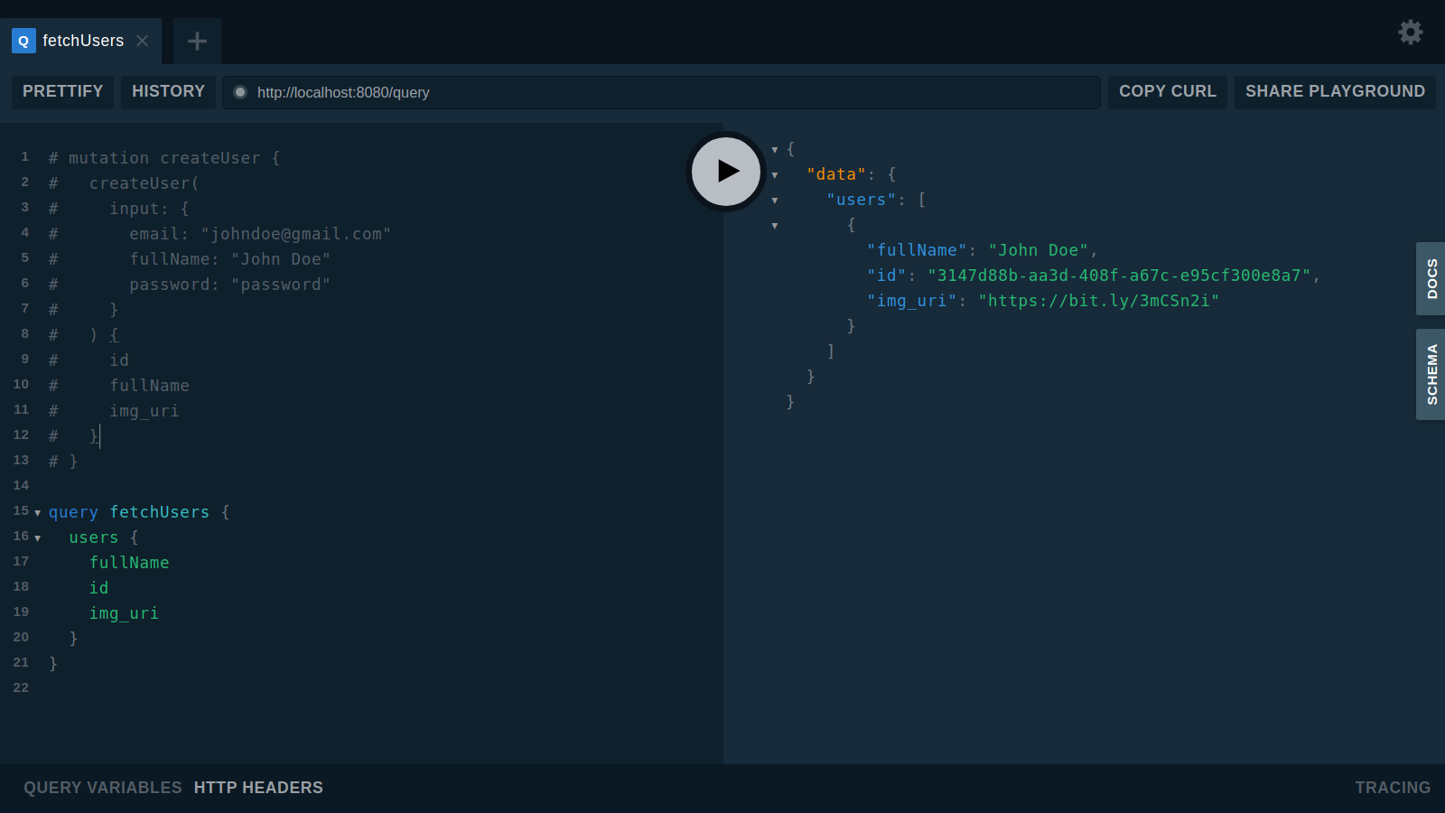Open the DOCS side panel

(1431, 278)
